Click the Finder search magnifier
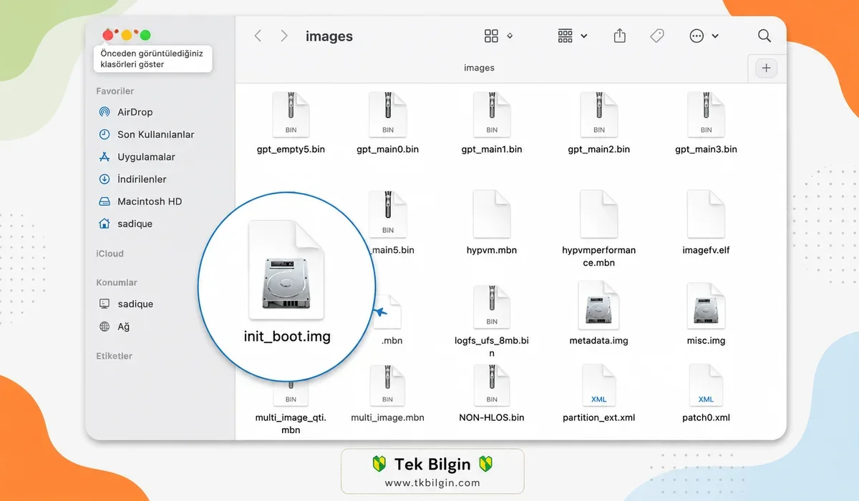Image resolution: width=859 pixels, height=501 pixels. 765,36
